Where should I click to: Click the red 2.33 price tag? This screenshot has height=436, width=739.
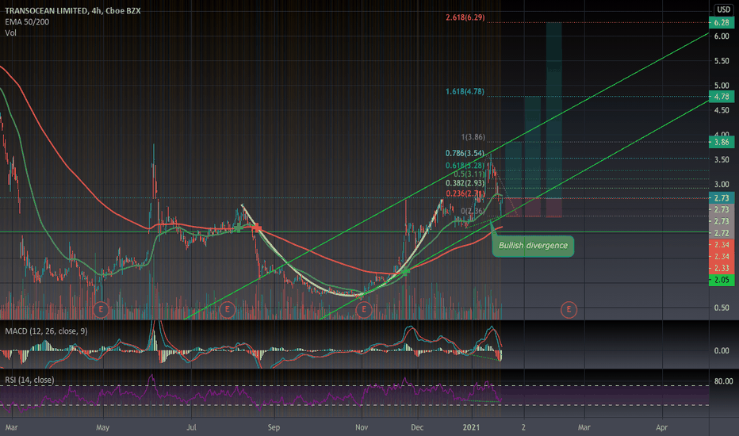click(x=722, y=268)
